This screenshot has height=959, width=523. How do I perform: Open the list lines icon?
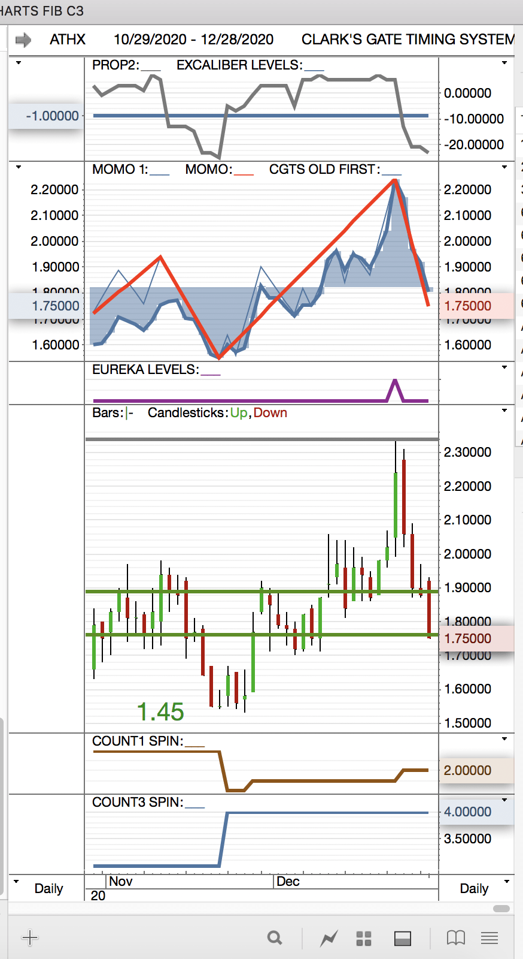(x=489, y=938)
